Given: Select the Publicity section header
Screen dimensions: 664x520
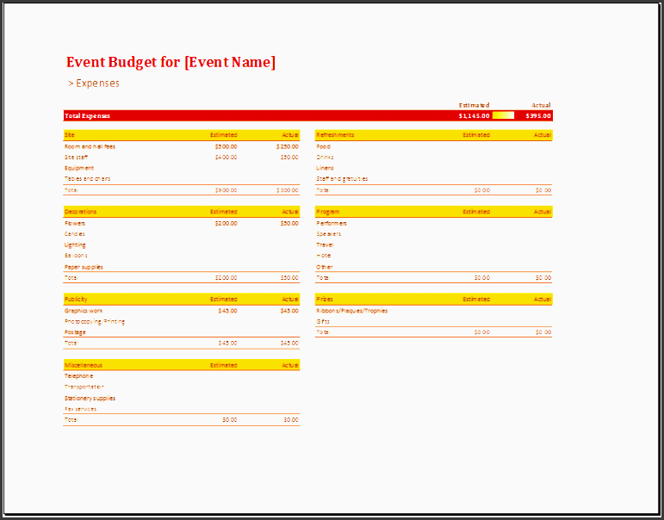Looking at the screenshot, I should click(76, 300).
